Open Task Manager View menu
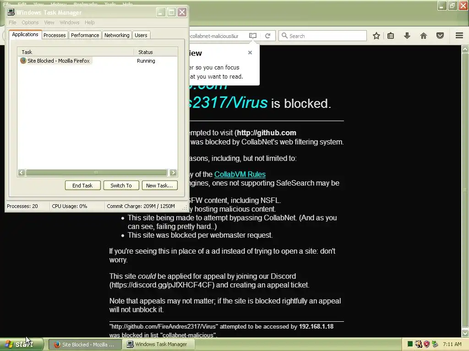 [49, 22]
